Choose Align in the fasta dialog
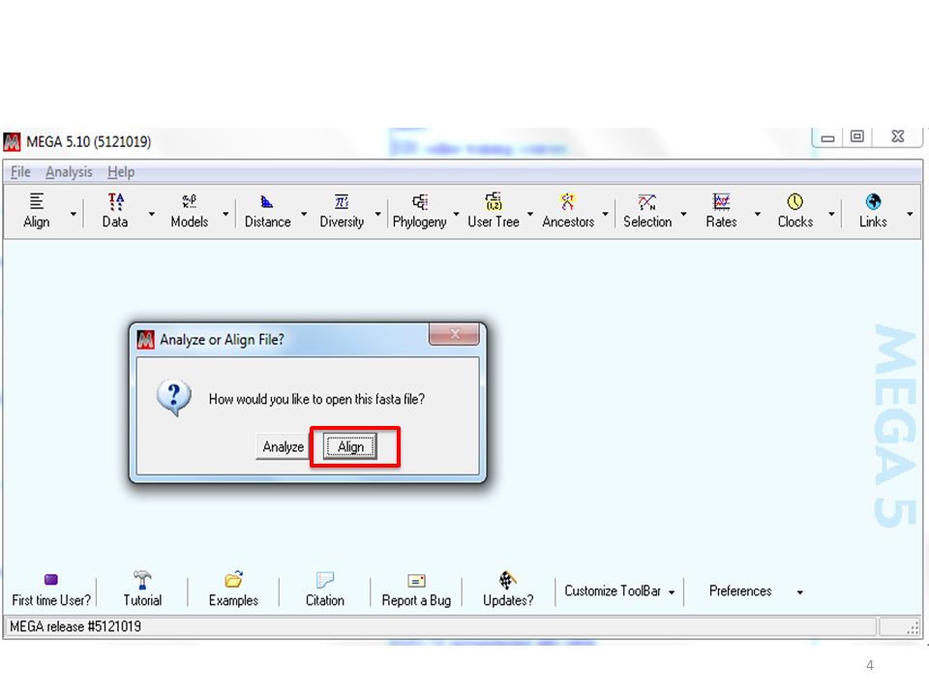 pyautogui.click(x=350, y=447)
